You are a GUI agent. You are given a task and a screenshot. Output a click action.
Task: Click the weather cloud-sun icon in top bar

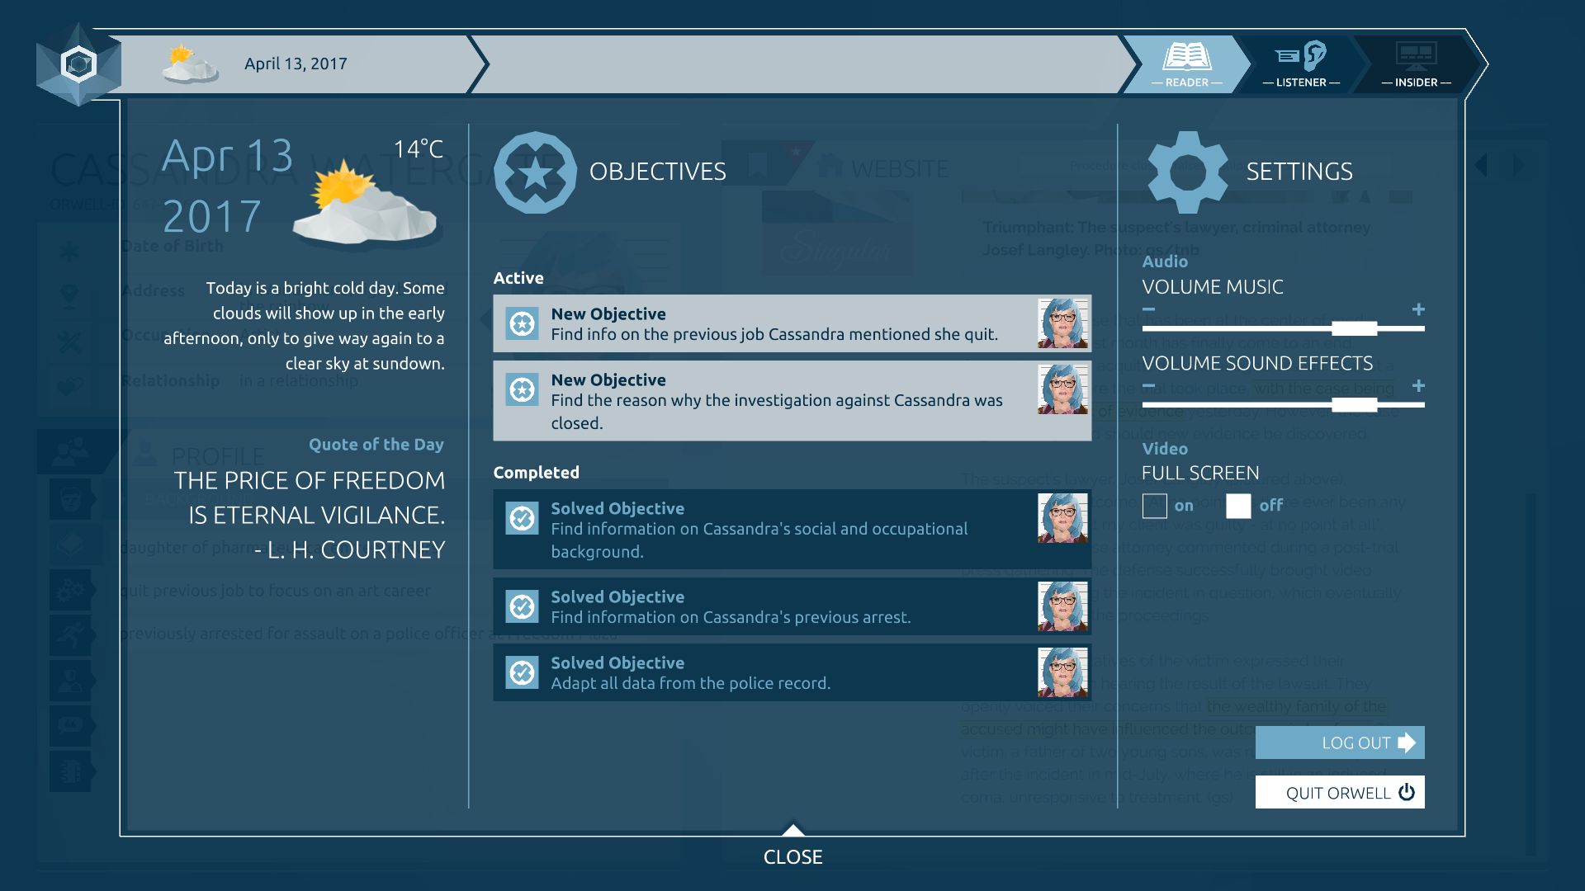190,64
